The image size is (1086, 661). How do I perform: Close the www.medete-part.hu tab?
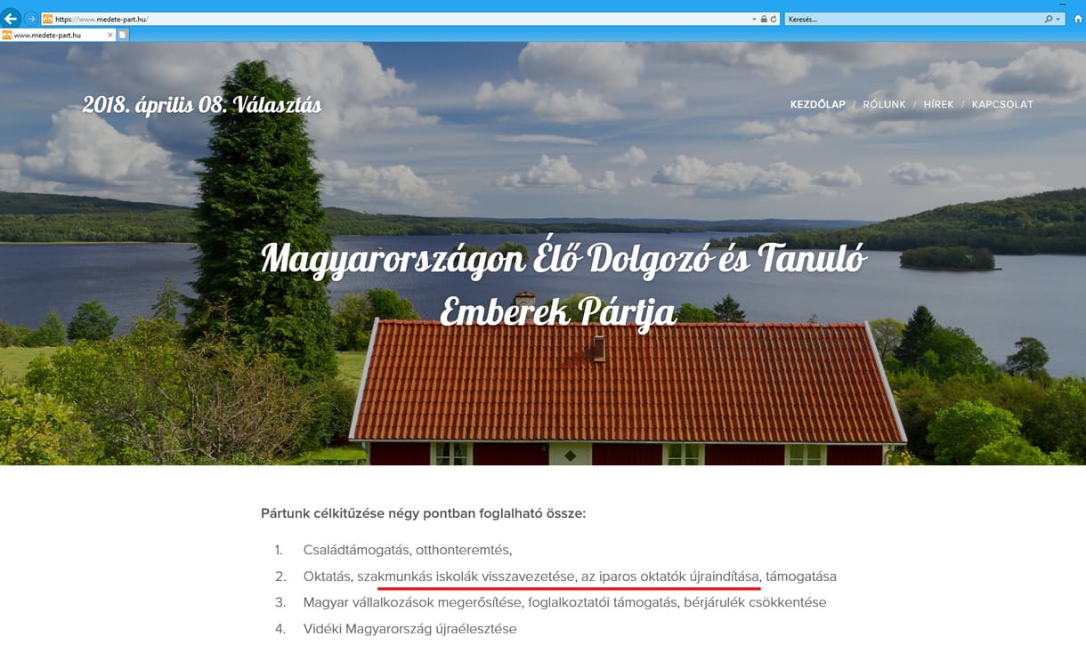(x=110, y=35)
